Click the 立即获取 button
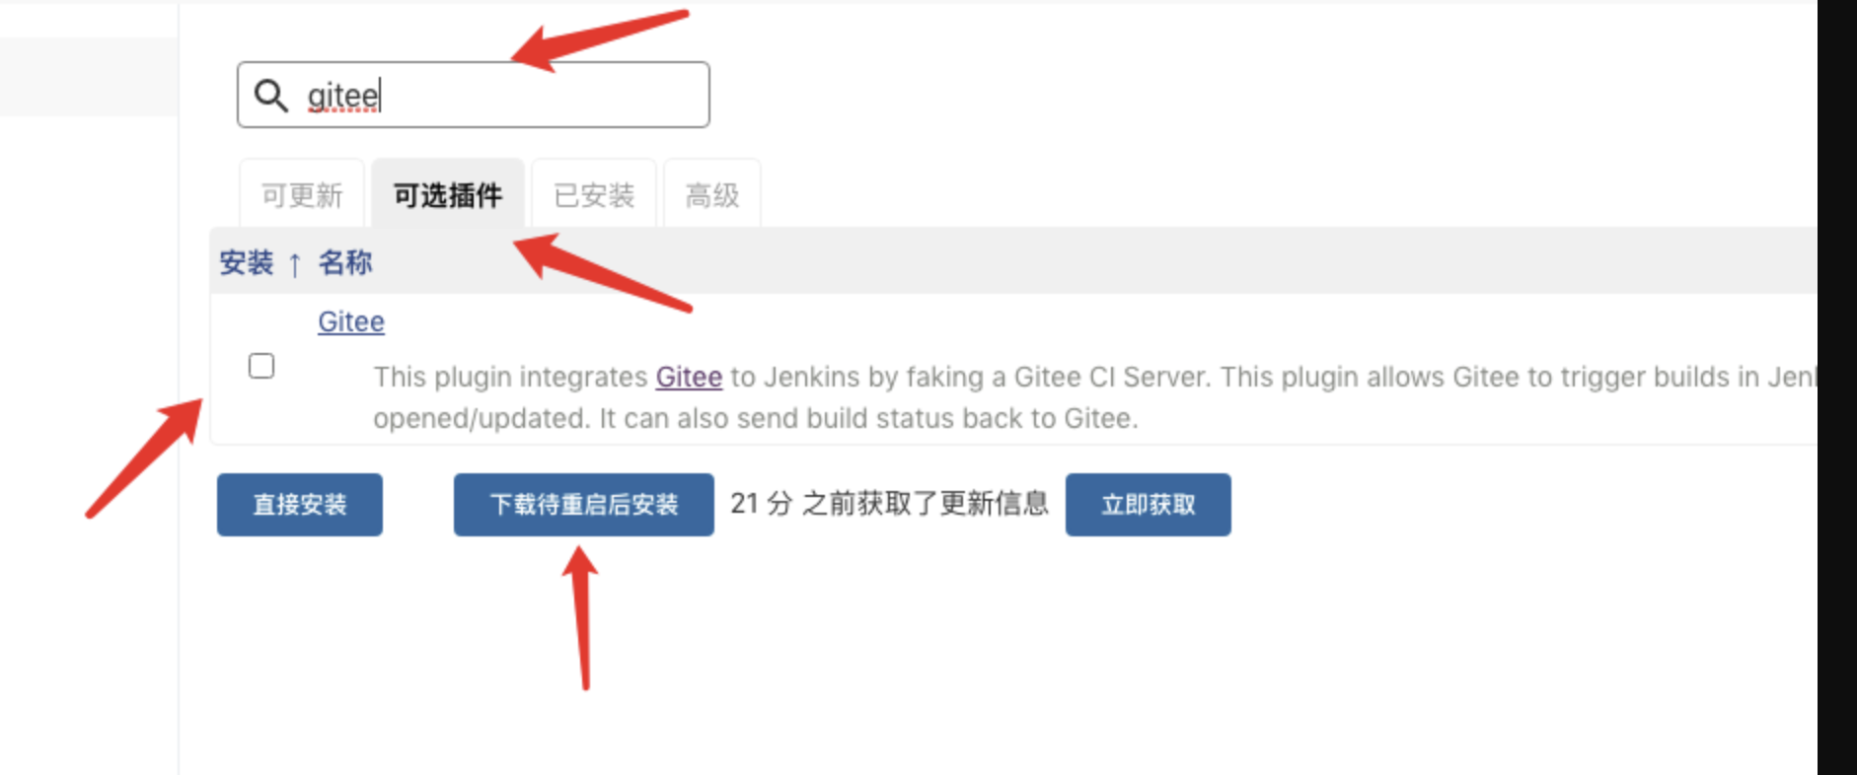1857x775 pixels. (x=1149, y=505)
